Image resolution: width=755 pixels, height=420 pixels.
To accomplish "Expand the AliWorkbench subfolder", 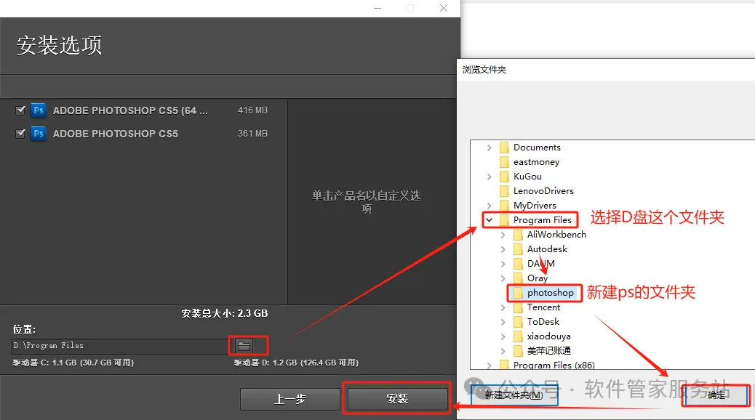I will tap(503, 235).
